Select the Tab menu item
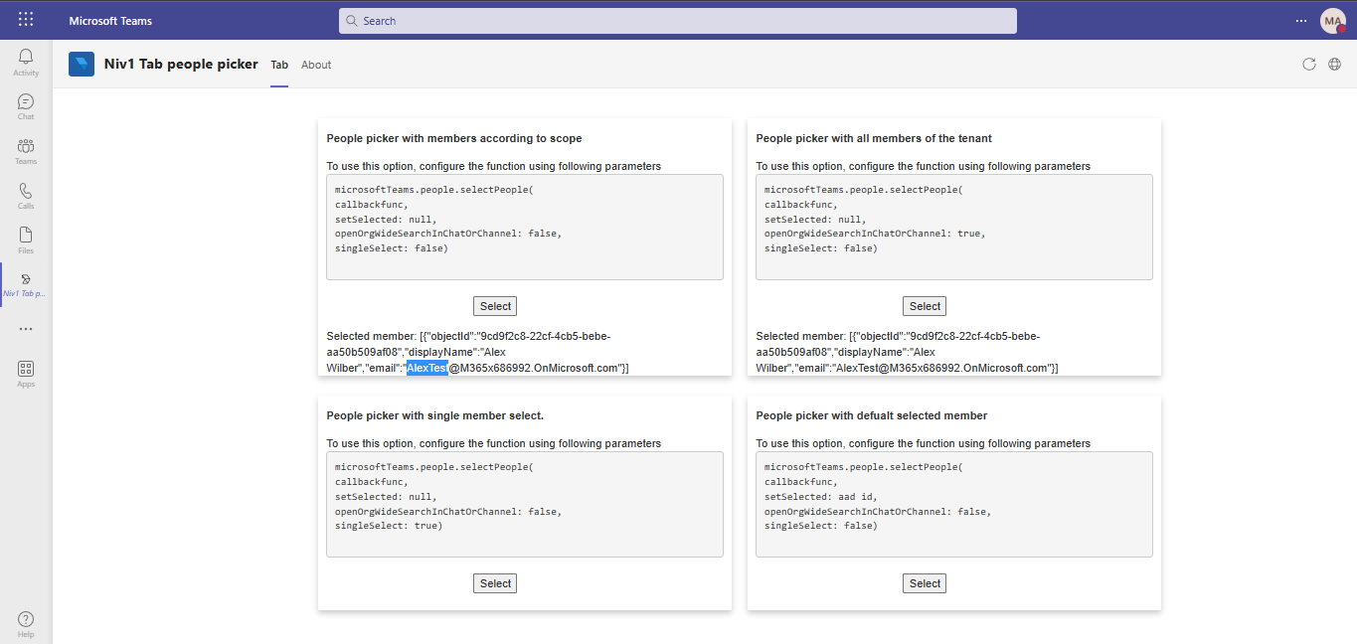This screenshot has width=1357, height=644. [x=278, y=64]
